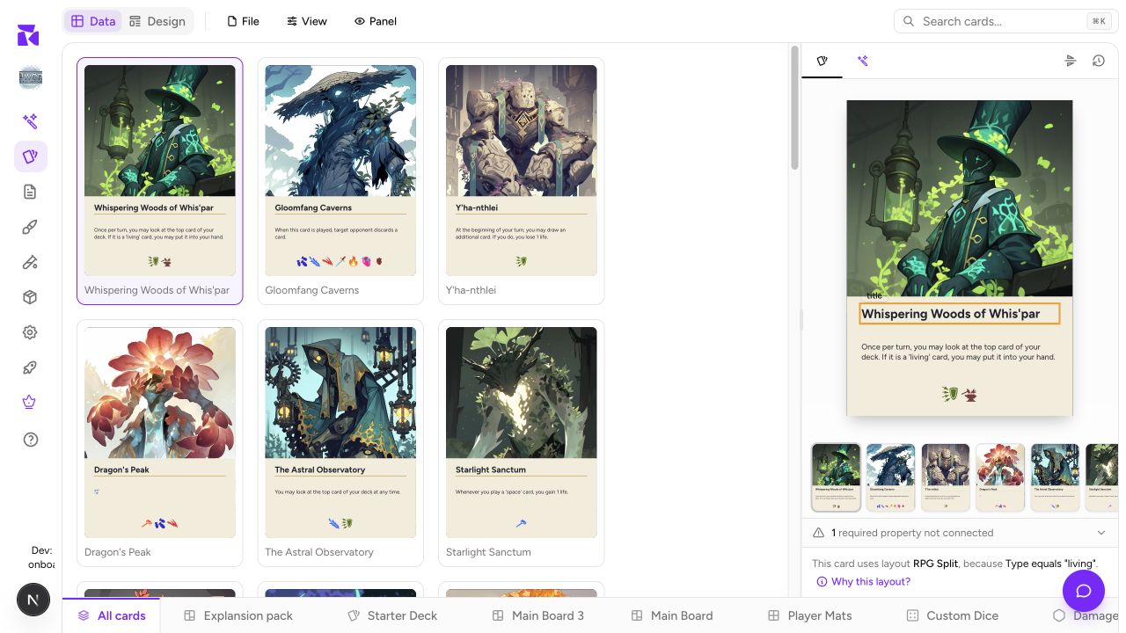Screen dimensions: 1126x633
Task: Open the crown premium icon in the sidebar
Action: [31, 403]
